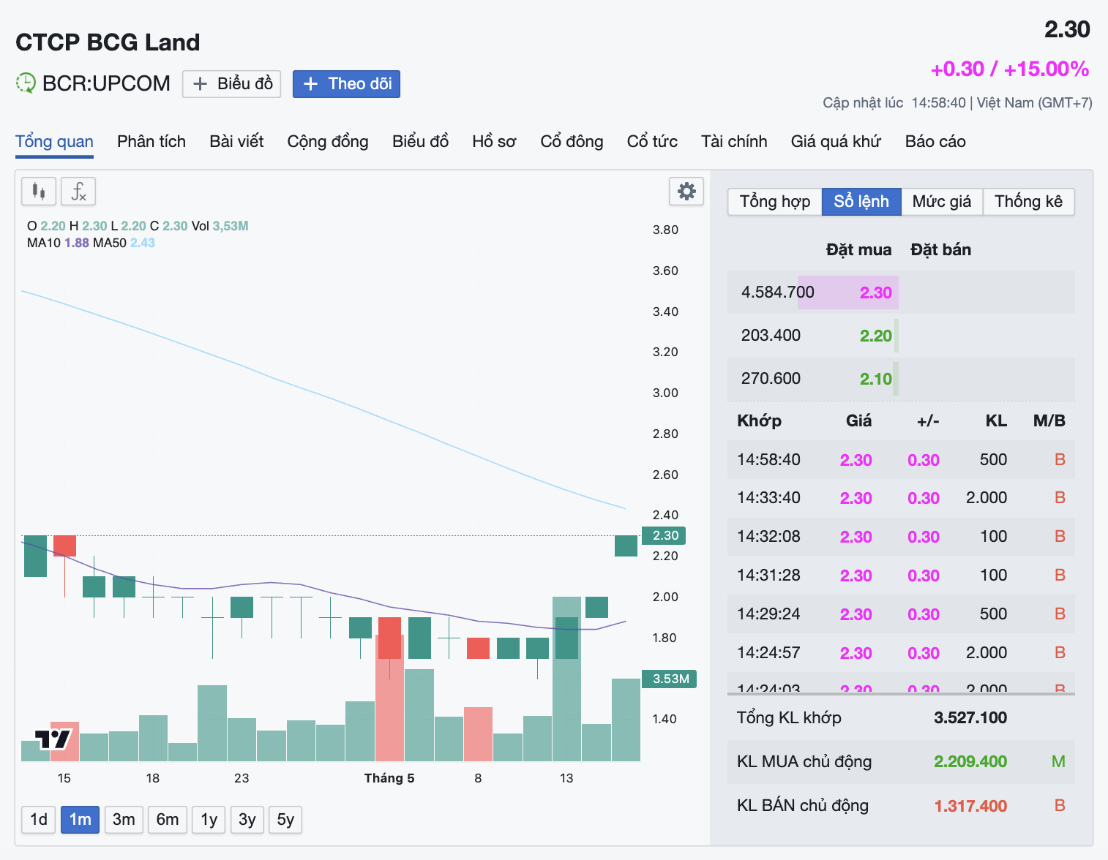Open the Hồ sơ tab
Image resolution: width=1108 pixels, height=860 pixels.
[494, 141]
